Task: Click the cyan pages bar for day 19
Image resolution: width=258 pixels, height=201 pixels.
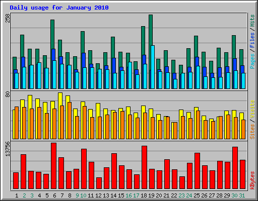Action: click(x=153, y=67)
